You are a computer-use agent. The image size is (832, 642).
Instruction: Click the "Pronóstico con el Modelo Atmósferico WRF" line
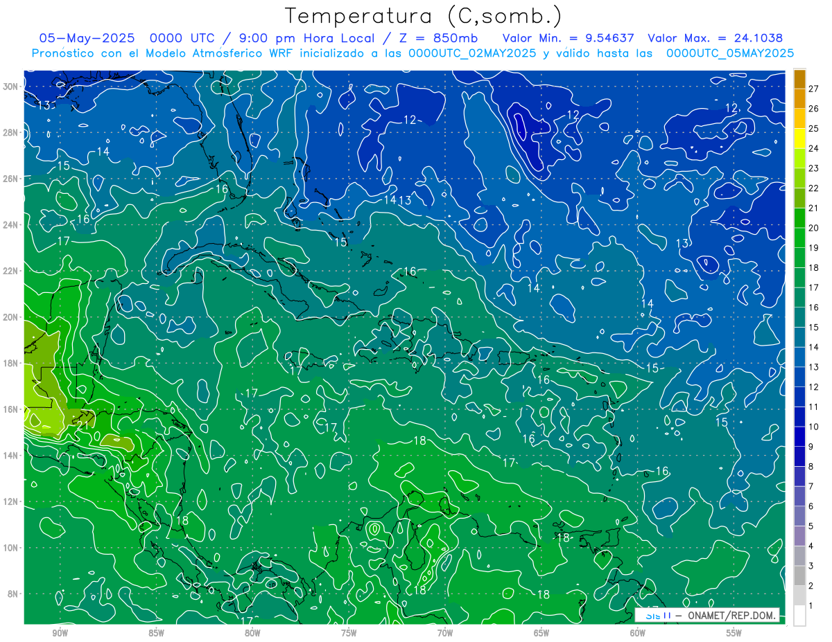(x=413, y=53)
